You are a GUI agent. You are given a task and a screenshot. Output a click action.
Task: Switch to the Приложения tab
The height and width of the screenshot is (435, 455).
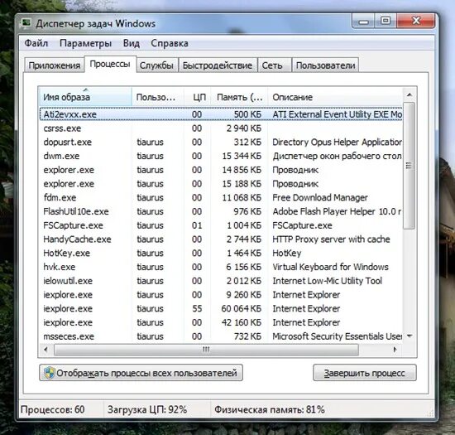pos(55,65)
